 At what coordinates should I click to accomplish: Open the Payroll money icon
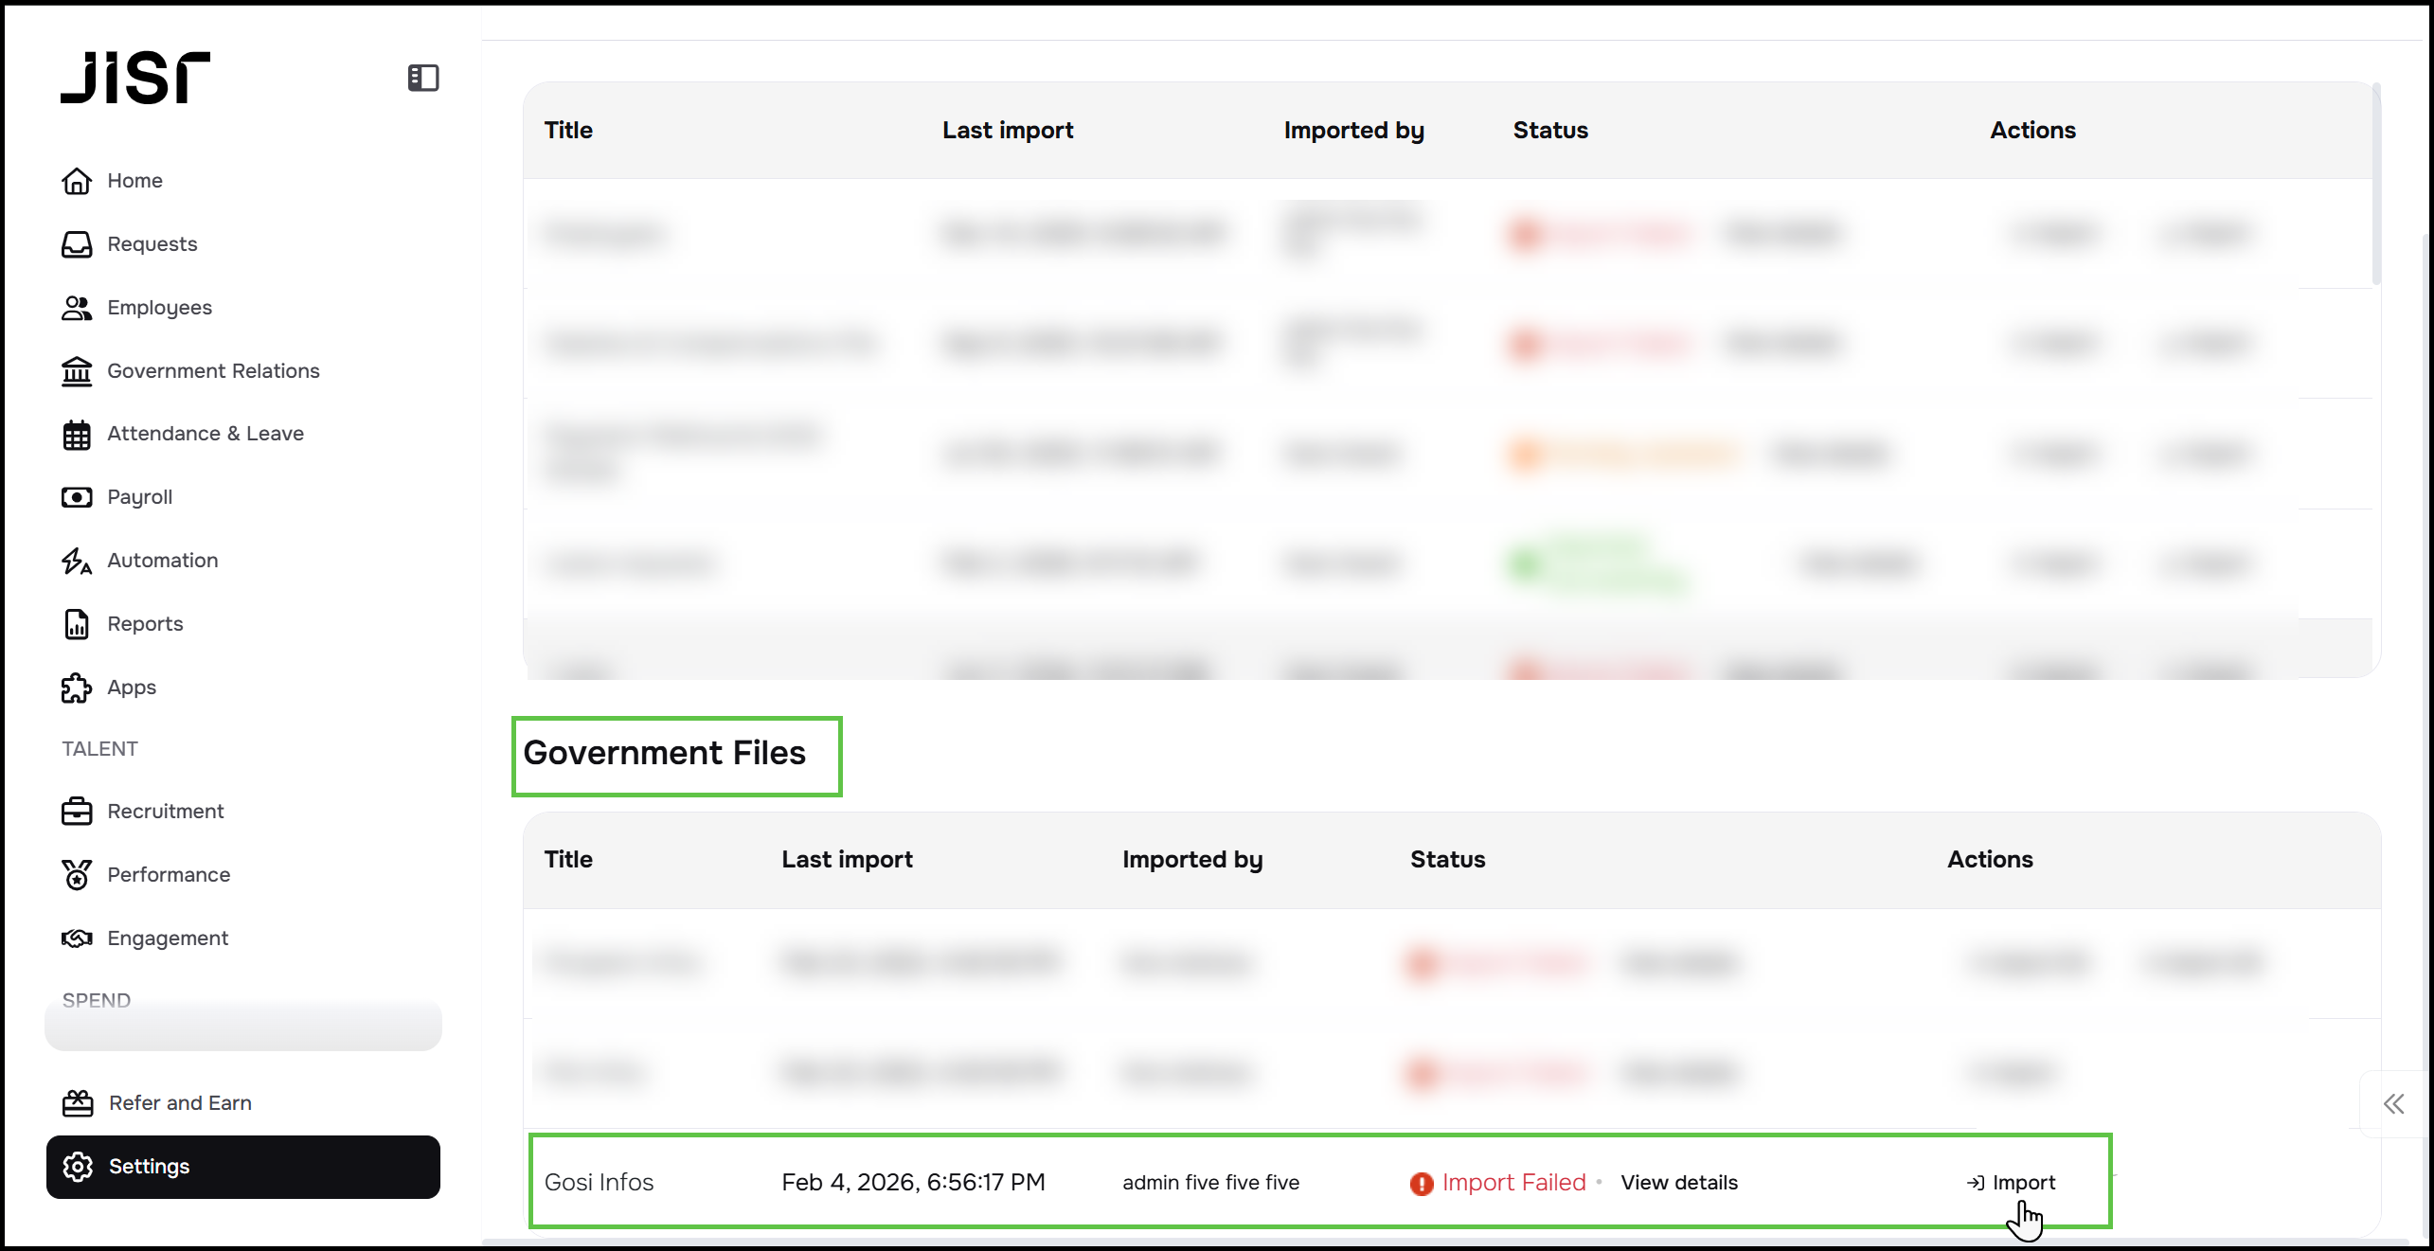[77, 497]
